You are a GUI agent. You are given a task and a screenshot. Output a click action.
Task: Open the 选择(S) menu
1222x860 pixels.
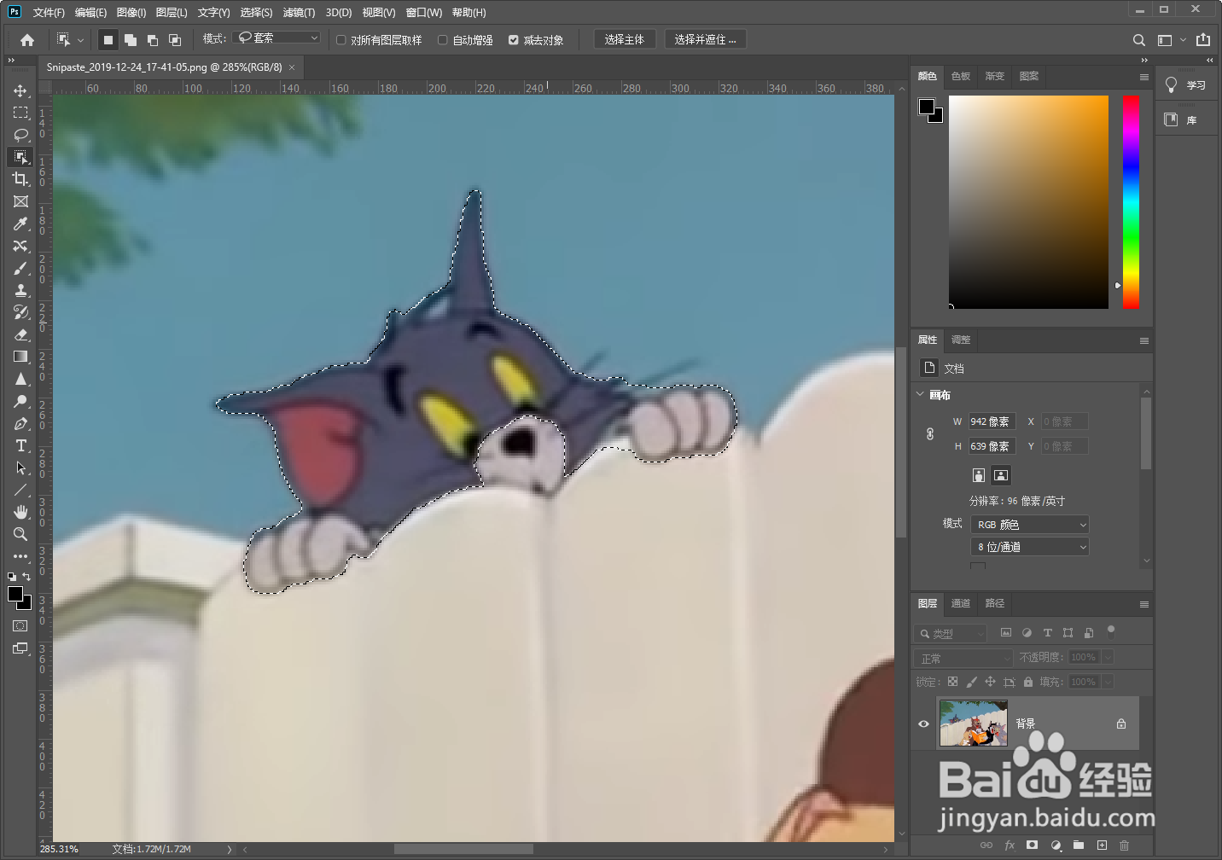pyautogui.click(x=256, y=13)
